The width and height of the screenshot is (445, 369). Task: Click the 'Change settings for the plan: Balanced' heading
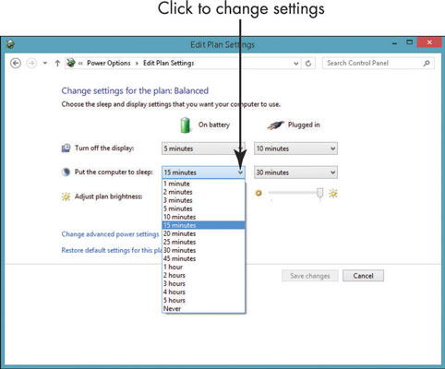[135, 90]
